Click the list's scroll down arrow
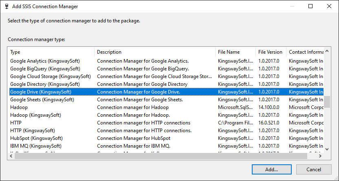Image resolution: width=339 pixels, height=181 pixels. (327, 149)
